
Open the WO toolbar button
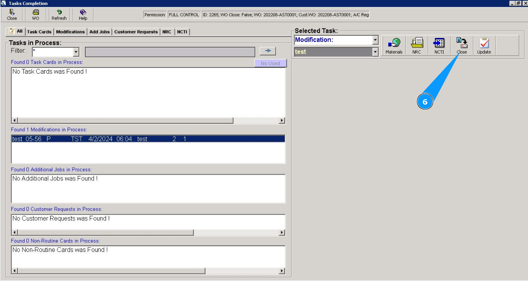35,14
